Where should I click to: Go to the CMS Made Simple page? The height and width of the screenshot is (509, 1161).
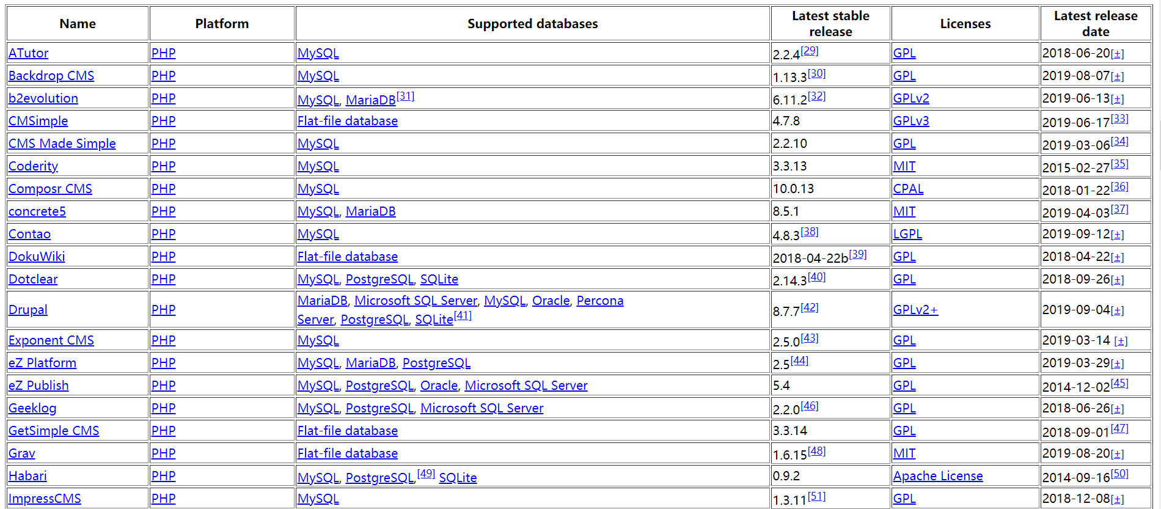pyautogui.click(x=62, y=144)
